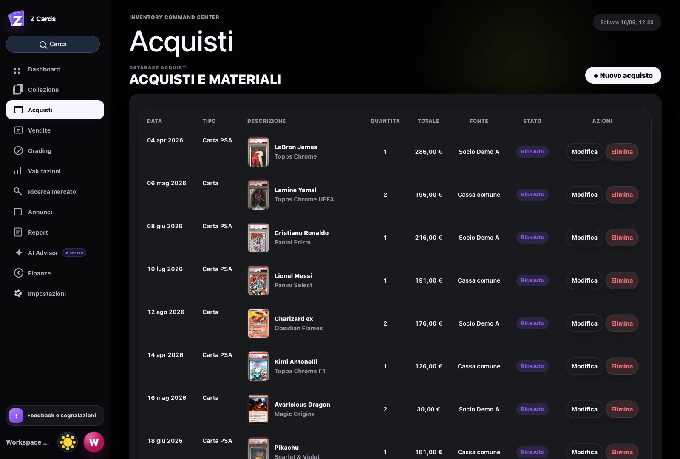The image size is (680, 459).
Task: Edit the Avaricious Dragon purchase
Action: coord(584,409)
